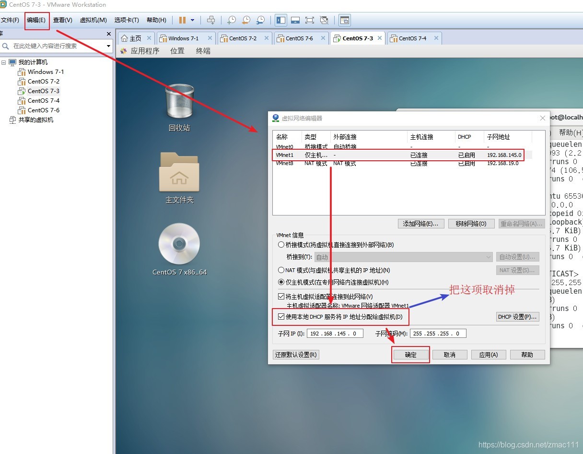Open the Snapshot Manager toolbar icon

[260, 20]
